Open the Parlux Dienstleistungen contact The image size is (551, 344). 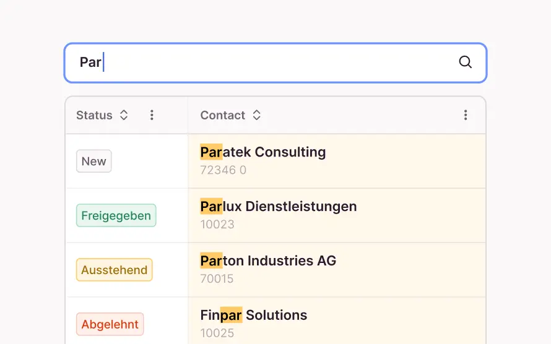pyautogui.click(x=279, y=207)
